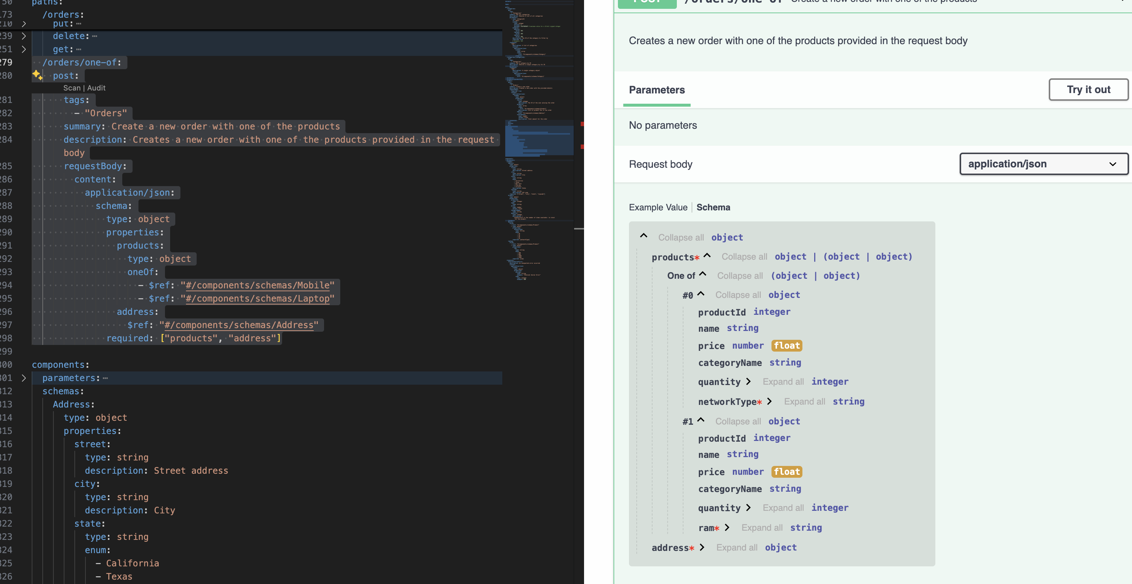This screenshot has height=584, width=1132.
Task: Follow the #/components/schemas/Laptop reference
Action: point(257,298)
